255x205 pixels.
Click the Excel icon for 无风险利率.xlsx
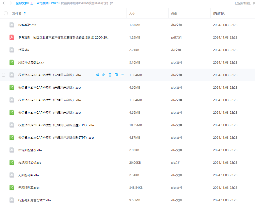click(12, 187)
